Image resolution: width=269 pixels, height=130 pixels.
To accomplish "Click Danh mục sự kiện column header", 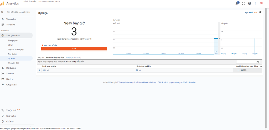I will 49,66.
